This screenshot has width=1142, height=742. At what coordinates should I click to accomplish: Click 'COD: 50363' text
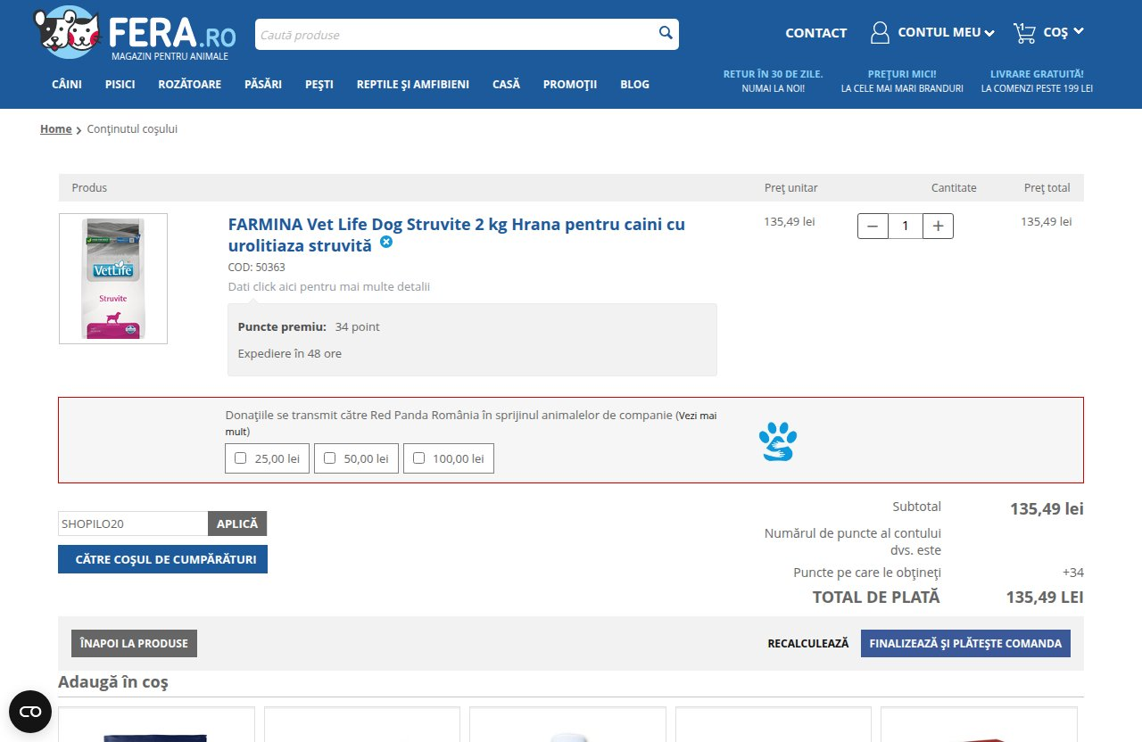(x=257, y=267)
